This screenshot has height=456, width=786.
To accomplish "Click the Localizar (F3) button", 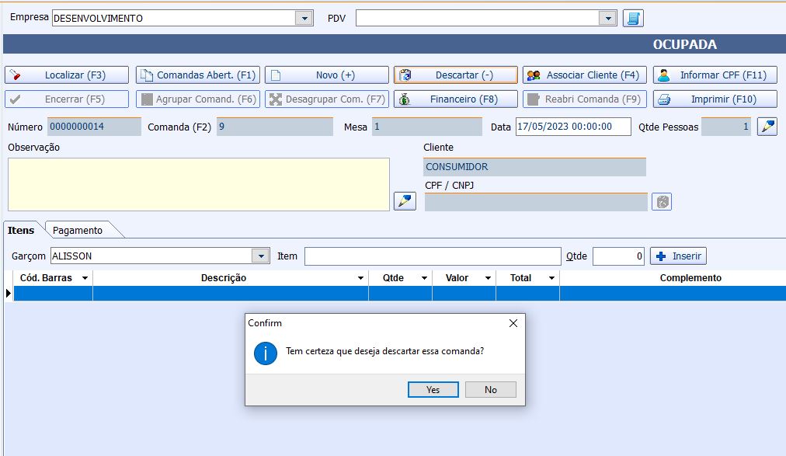I will (67, 75).
